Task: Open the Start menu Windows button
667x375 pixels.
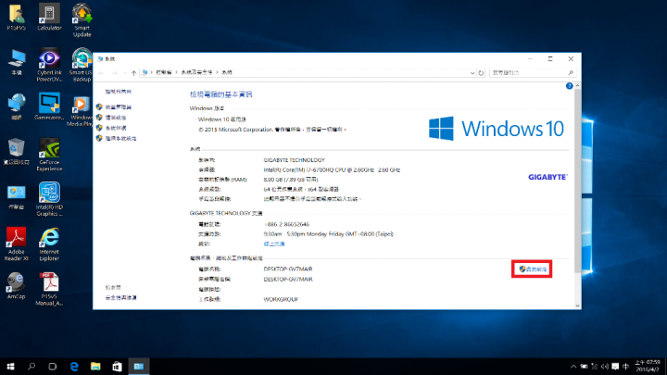Action: (10, 366)
